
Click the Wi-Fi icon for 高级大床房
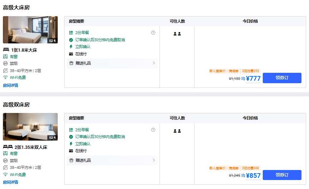point(5,77)
